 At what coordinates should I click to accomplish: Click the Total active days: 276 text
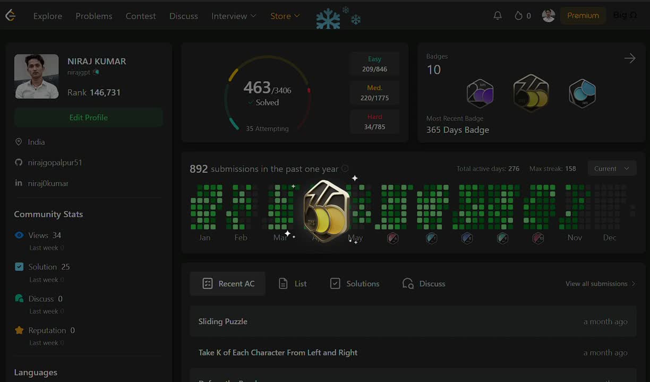tap(488, 169)
